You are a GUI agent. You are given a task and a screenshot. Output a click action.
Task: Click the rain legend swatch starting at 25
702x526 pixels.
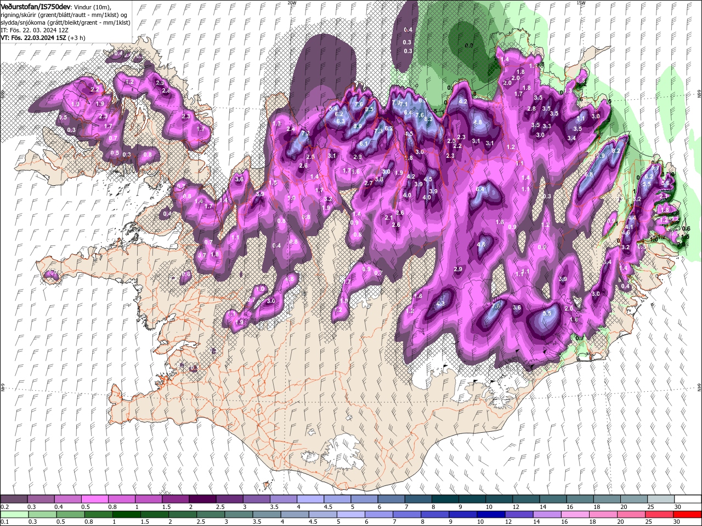(x=659, y=514)
